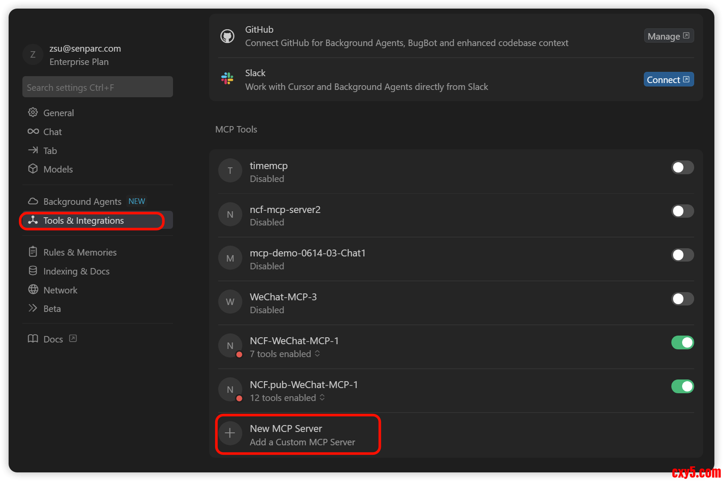Click the timemcp T avatar icon

point(230,171)
